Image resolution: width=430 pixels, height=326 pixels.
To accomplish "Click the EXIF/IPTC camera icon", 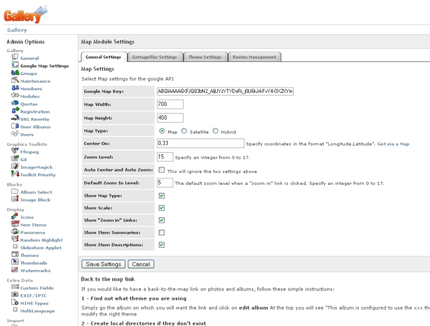I will pyautogui.click(x=15, y=294).
